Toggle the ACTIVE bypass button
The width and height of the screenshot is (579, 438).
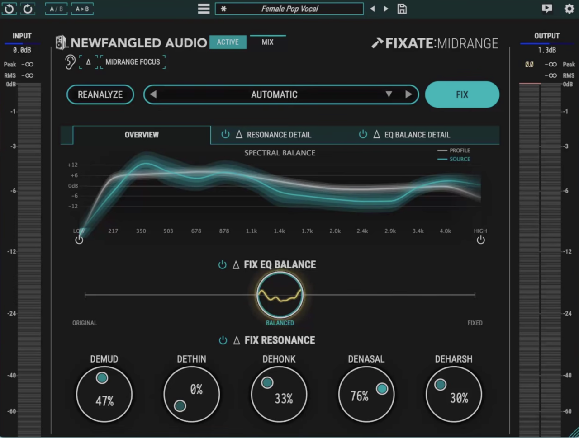point(228,42)
